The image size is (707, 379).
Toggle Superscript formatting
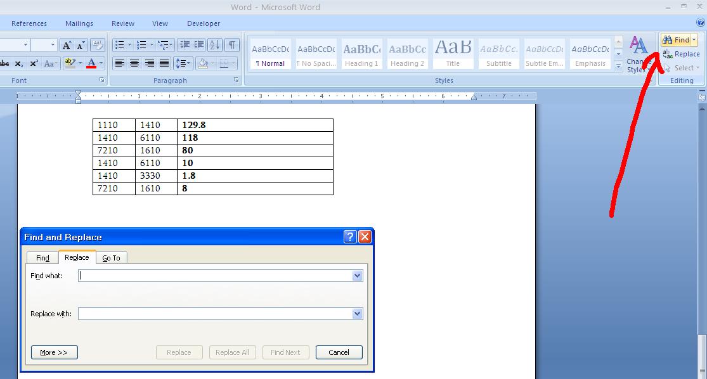[34, 63]
